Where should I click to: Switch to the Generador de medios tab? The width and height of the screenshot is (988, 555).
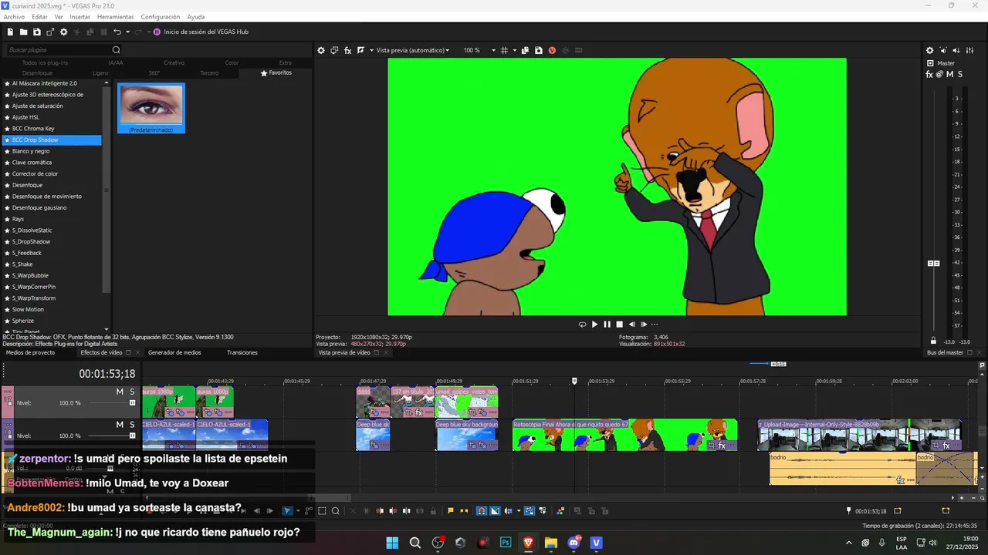tap(174, 352)
